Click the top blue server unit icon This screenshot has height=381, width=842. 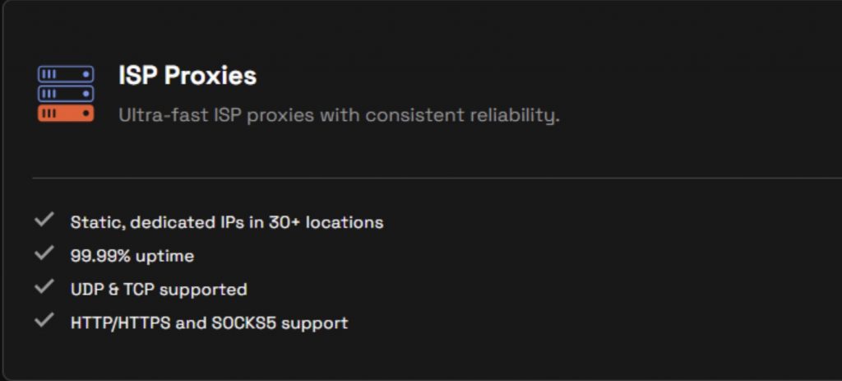coord(66,75)
